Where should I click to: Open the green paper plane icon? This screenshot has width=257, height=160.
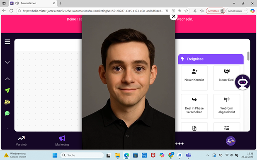point(7,91)
